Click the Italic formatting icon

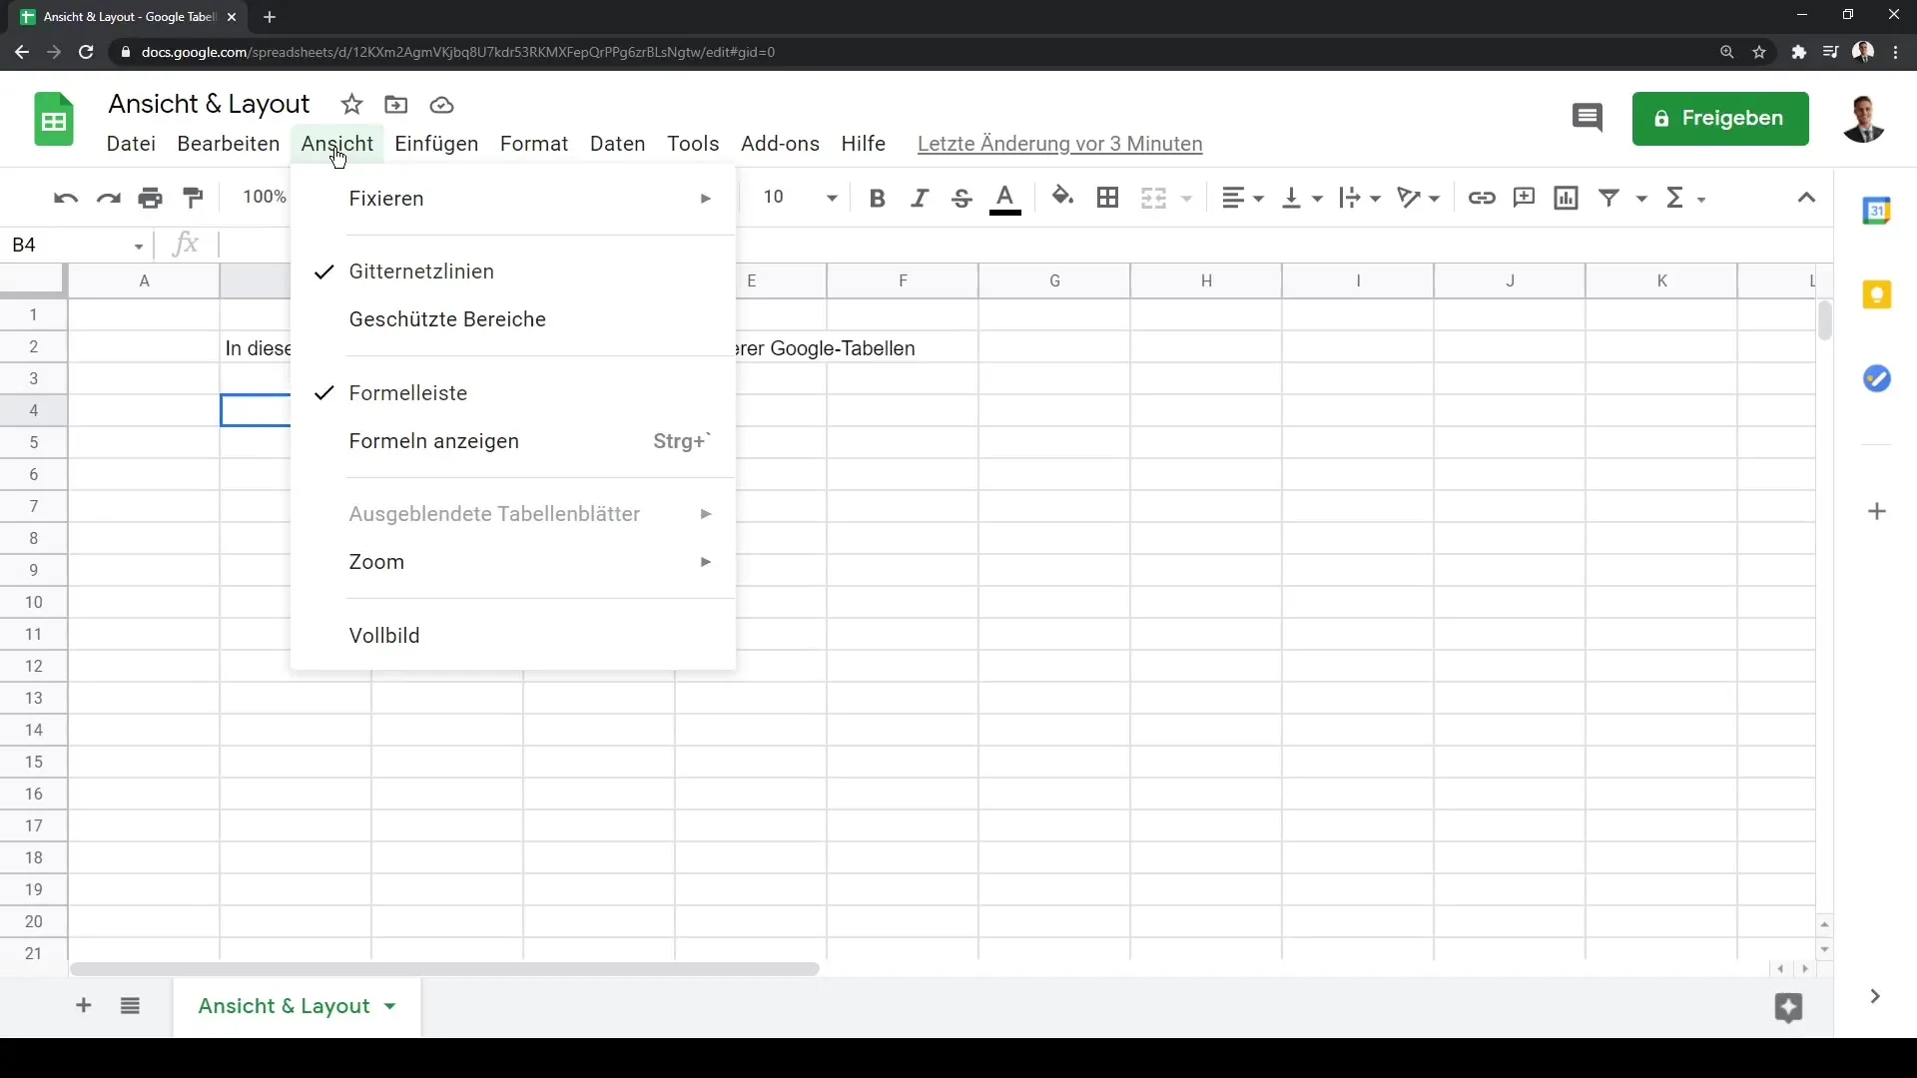click(919, 198)
